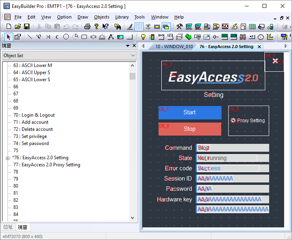The image size is (292, 240).
Task: Add a Slider object from toolbar
Action: pos(216,37)
